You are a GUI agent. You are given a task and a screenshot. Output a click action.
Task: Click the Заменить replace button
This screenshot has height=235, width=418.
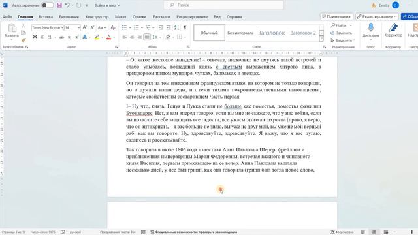[341, 33]
